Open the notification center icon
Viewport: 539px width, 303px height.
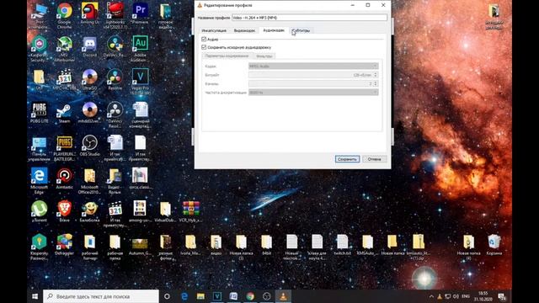(502, 296)
